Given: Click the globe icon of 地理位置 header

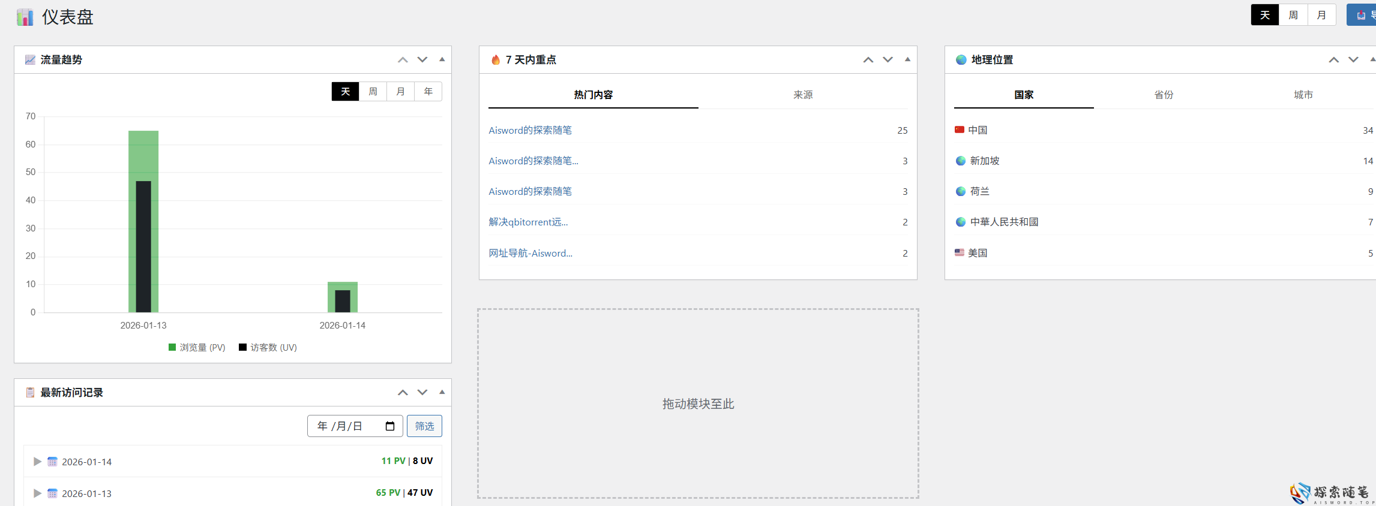Looking at the screenshot, I should pos(961,59).
